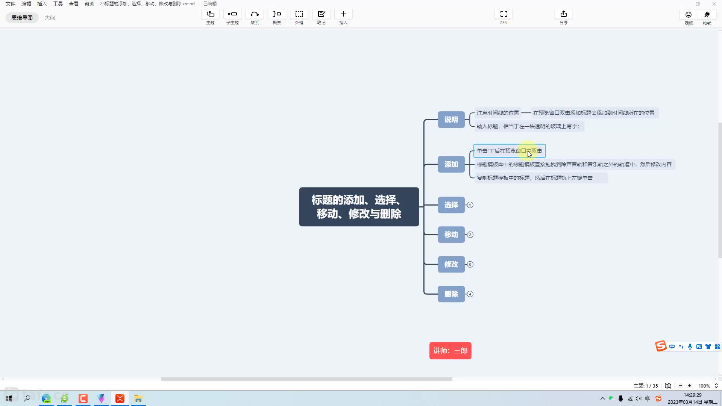The image size is (722, 406).
Task: Select subtopic starting 标题模板库中的标题模板直接拖拽
Action: pos(574,164)
